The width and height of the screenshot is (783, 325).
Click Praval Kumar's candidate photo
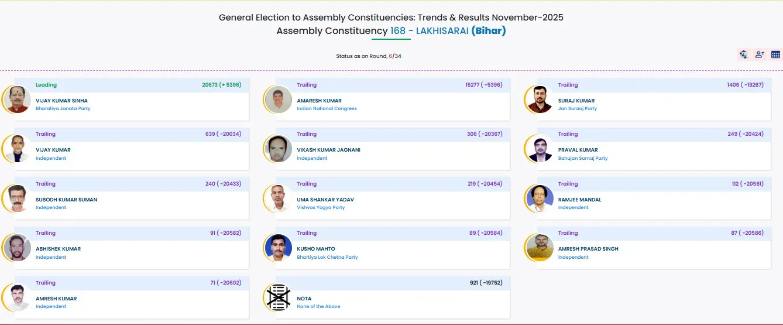540,149
